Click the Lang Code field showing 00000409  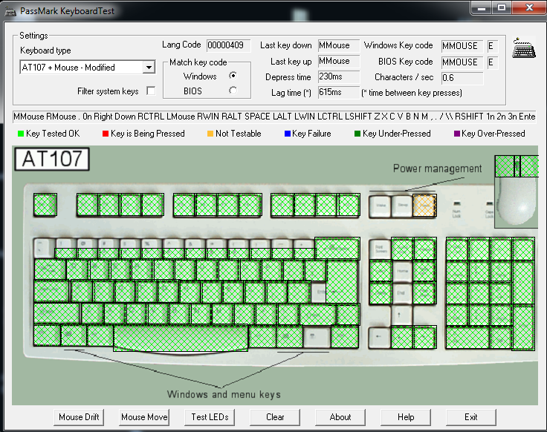coord(228,45)
